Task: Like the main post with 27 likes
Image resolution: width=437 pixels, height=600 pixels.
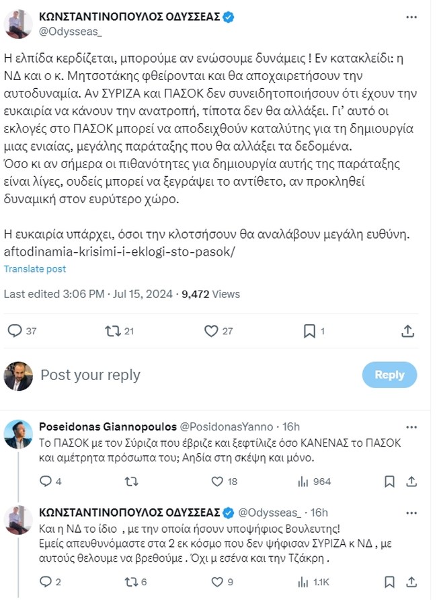Action: 211,330
